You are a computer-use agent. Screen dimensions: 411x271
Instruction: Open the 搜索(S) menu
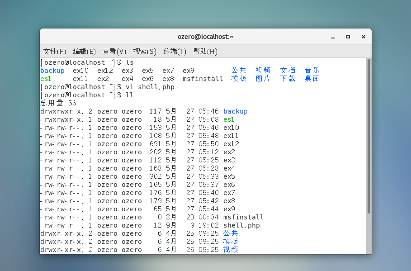click(x=144, y=51)
